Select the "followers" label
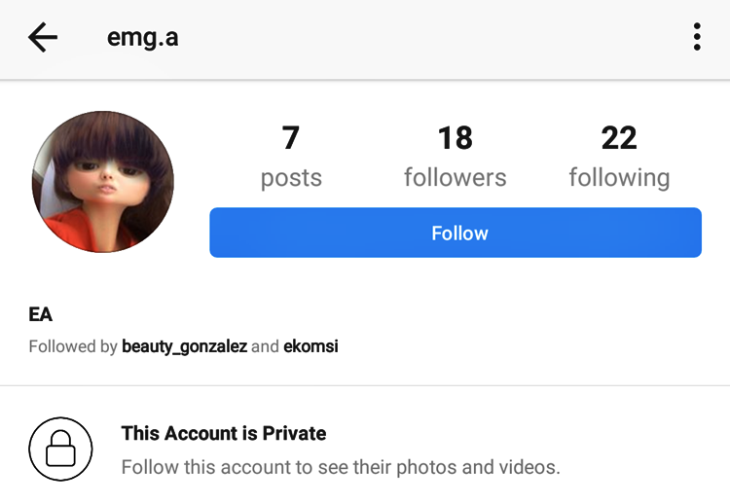 455,178
